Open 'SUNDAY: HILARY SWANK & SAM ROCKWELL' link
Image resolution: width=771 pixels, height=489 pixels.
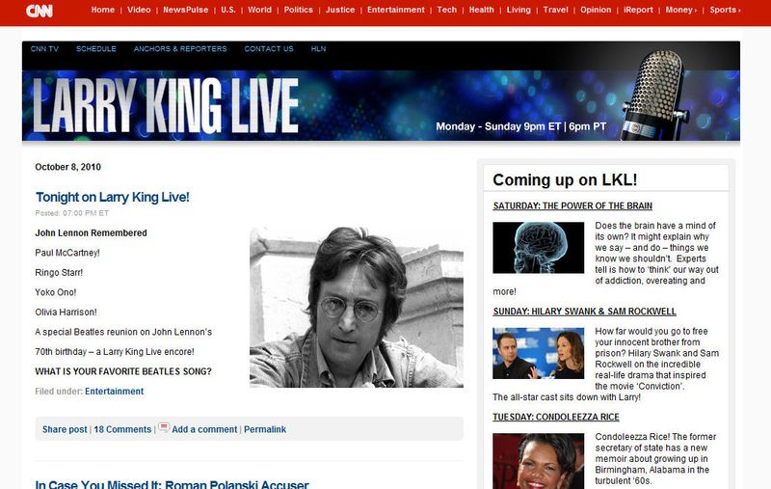(x=585, y=312)
